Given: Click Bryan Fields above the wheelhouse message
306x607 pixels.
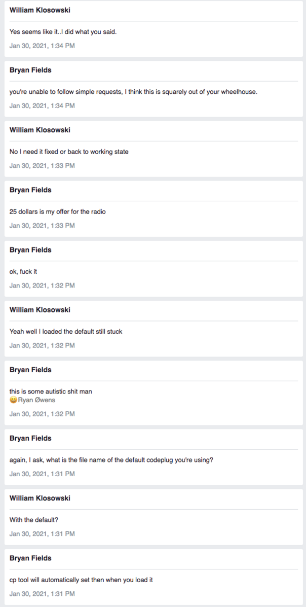Looking at the screenshot, I should 30,70.
